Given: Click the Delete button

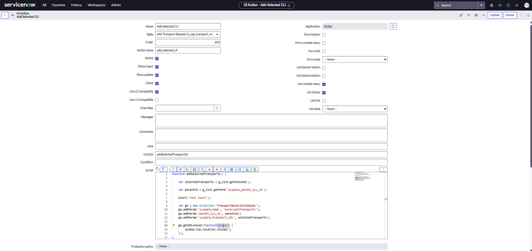Looking at the screenshot, I should click(x=509, y=15).
